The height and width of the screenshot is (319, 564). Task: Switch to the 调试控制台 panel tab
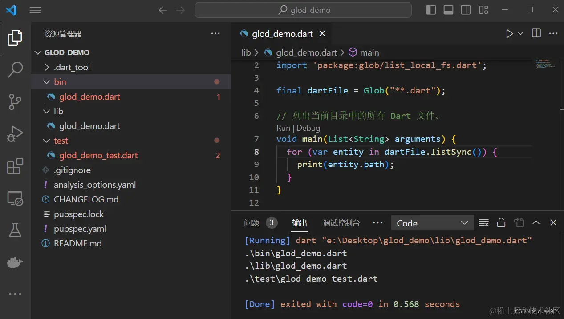[x=341, y=223]
